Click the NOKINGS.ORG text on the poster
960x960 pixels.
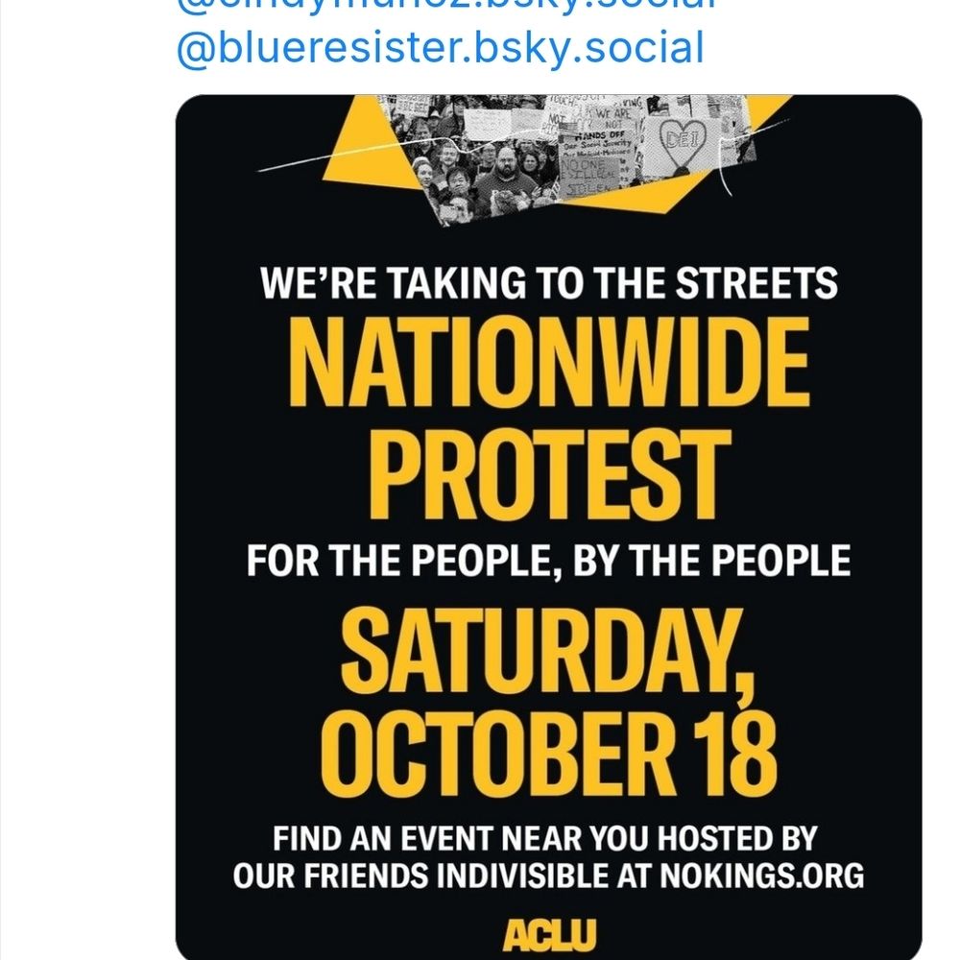(761, 876)
